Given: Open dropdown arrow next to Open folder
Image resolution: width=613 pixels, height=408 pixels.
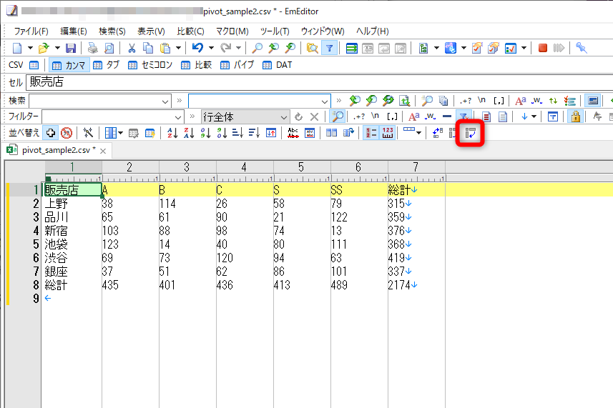Looking at the screenshot, I should pyautogui.click(x=57, y=48).
